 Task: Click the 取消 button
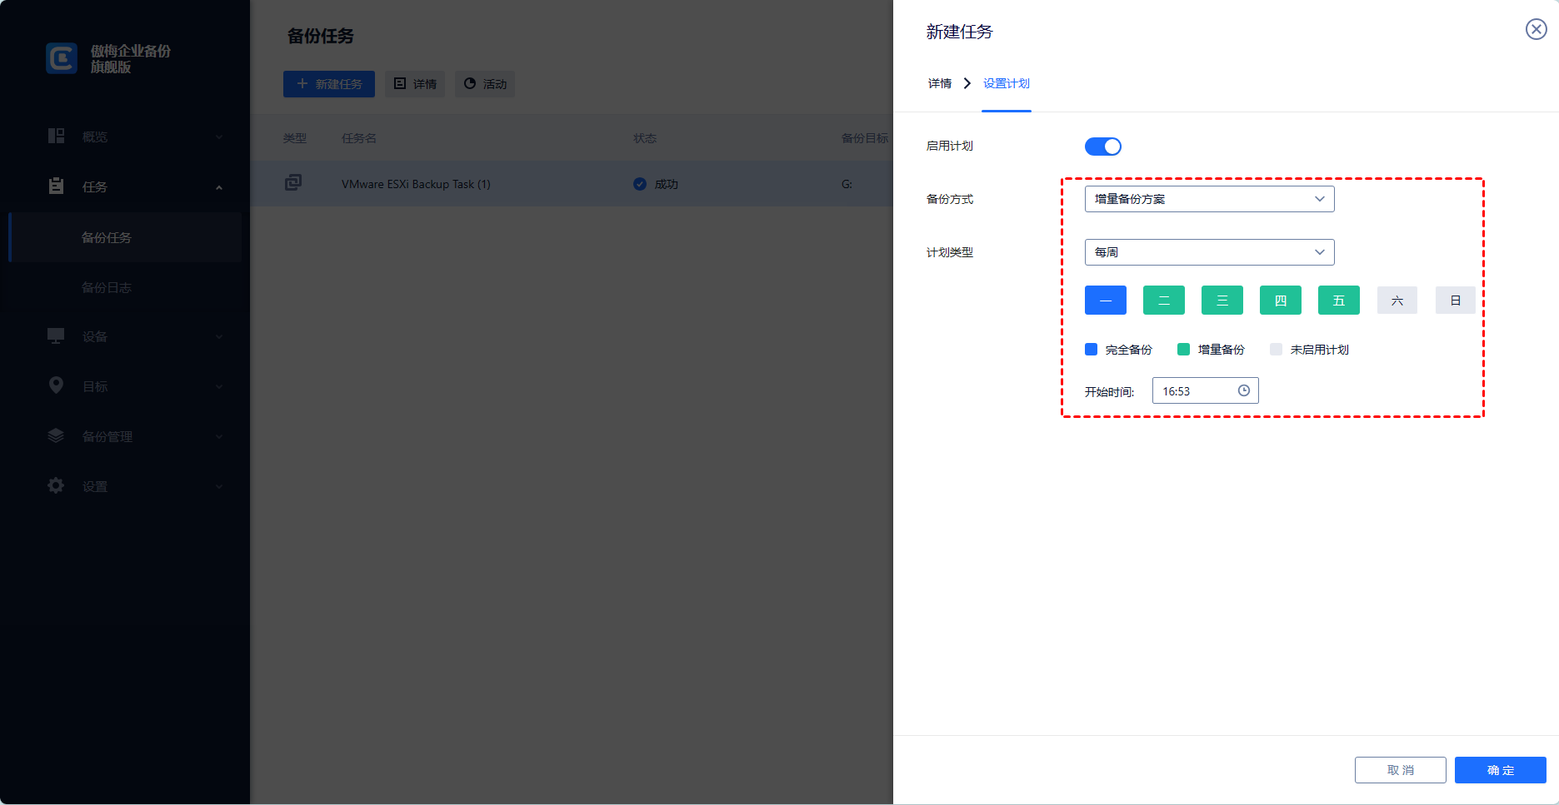1400,770
